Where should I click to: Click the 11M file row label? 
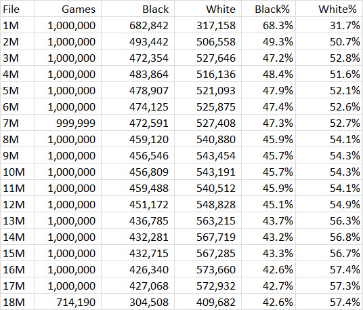18,188
